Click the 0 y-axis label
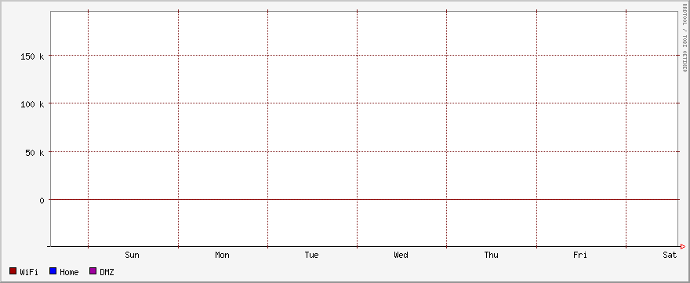Viewport: 690px width, 283px height. pyautogui.click(x=42, y=201)
